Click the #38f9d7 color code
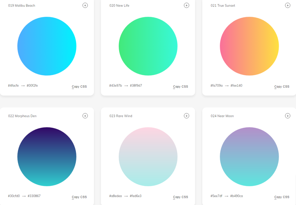296x205 pixels. pos(136,86)
